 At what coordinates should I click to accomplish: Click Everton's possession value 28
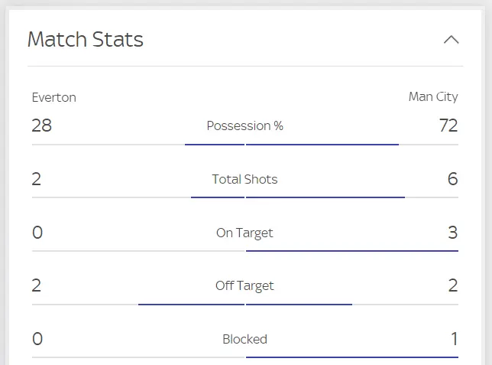click(42, 125)
